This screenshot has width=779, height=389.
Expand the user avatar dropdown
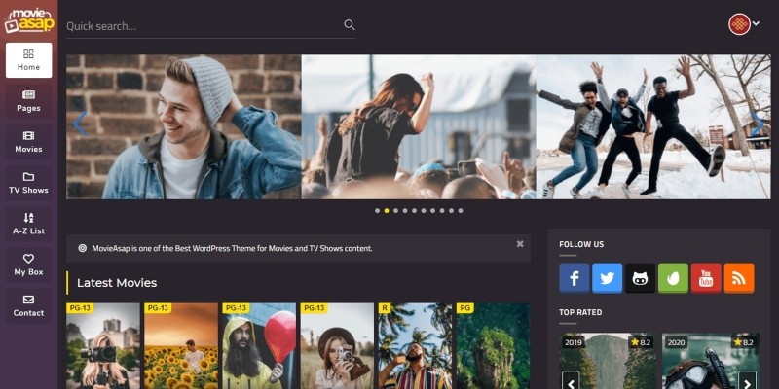[745, 24]
